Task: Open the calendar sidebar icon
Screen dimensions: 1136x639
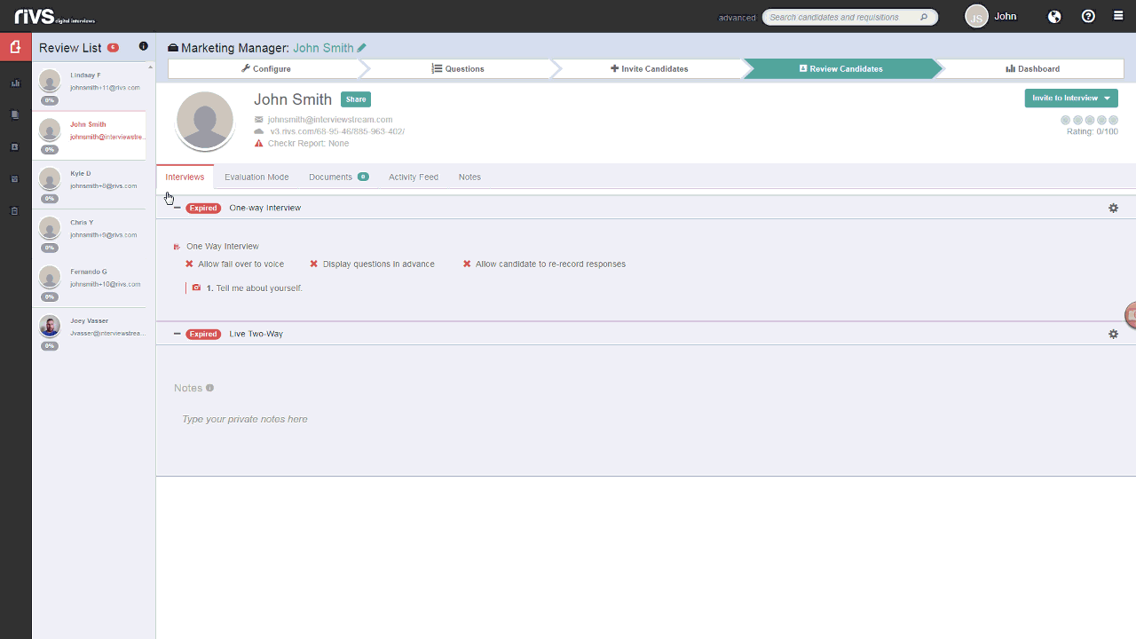Action: point(15,179)
